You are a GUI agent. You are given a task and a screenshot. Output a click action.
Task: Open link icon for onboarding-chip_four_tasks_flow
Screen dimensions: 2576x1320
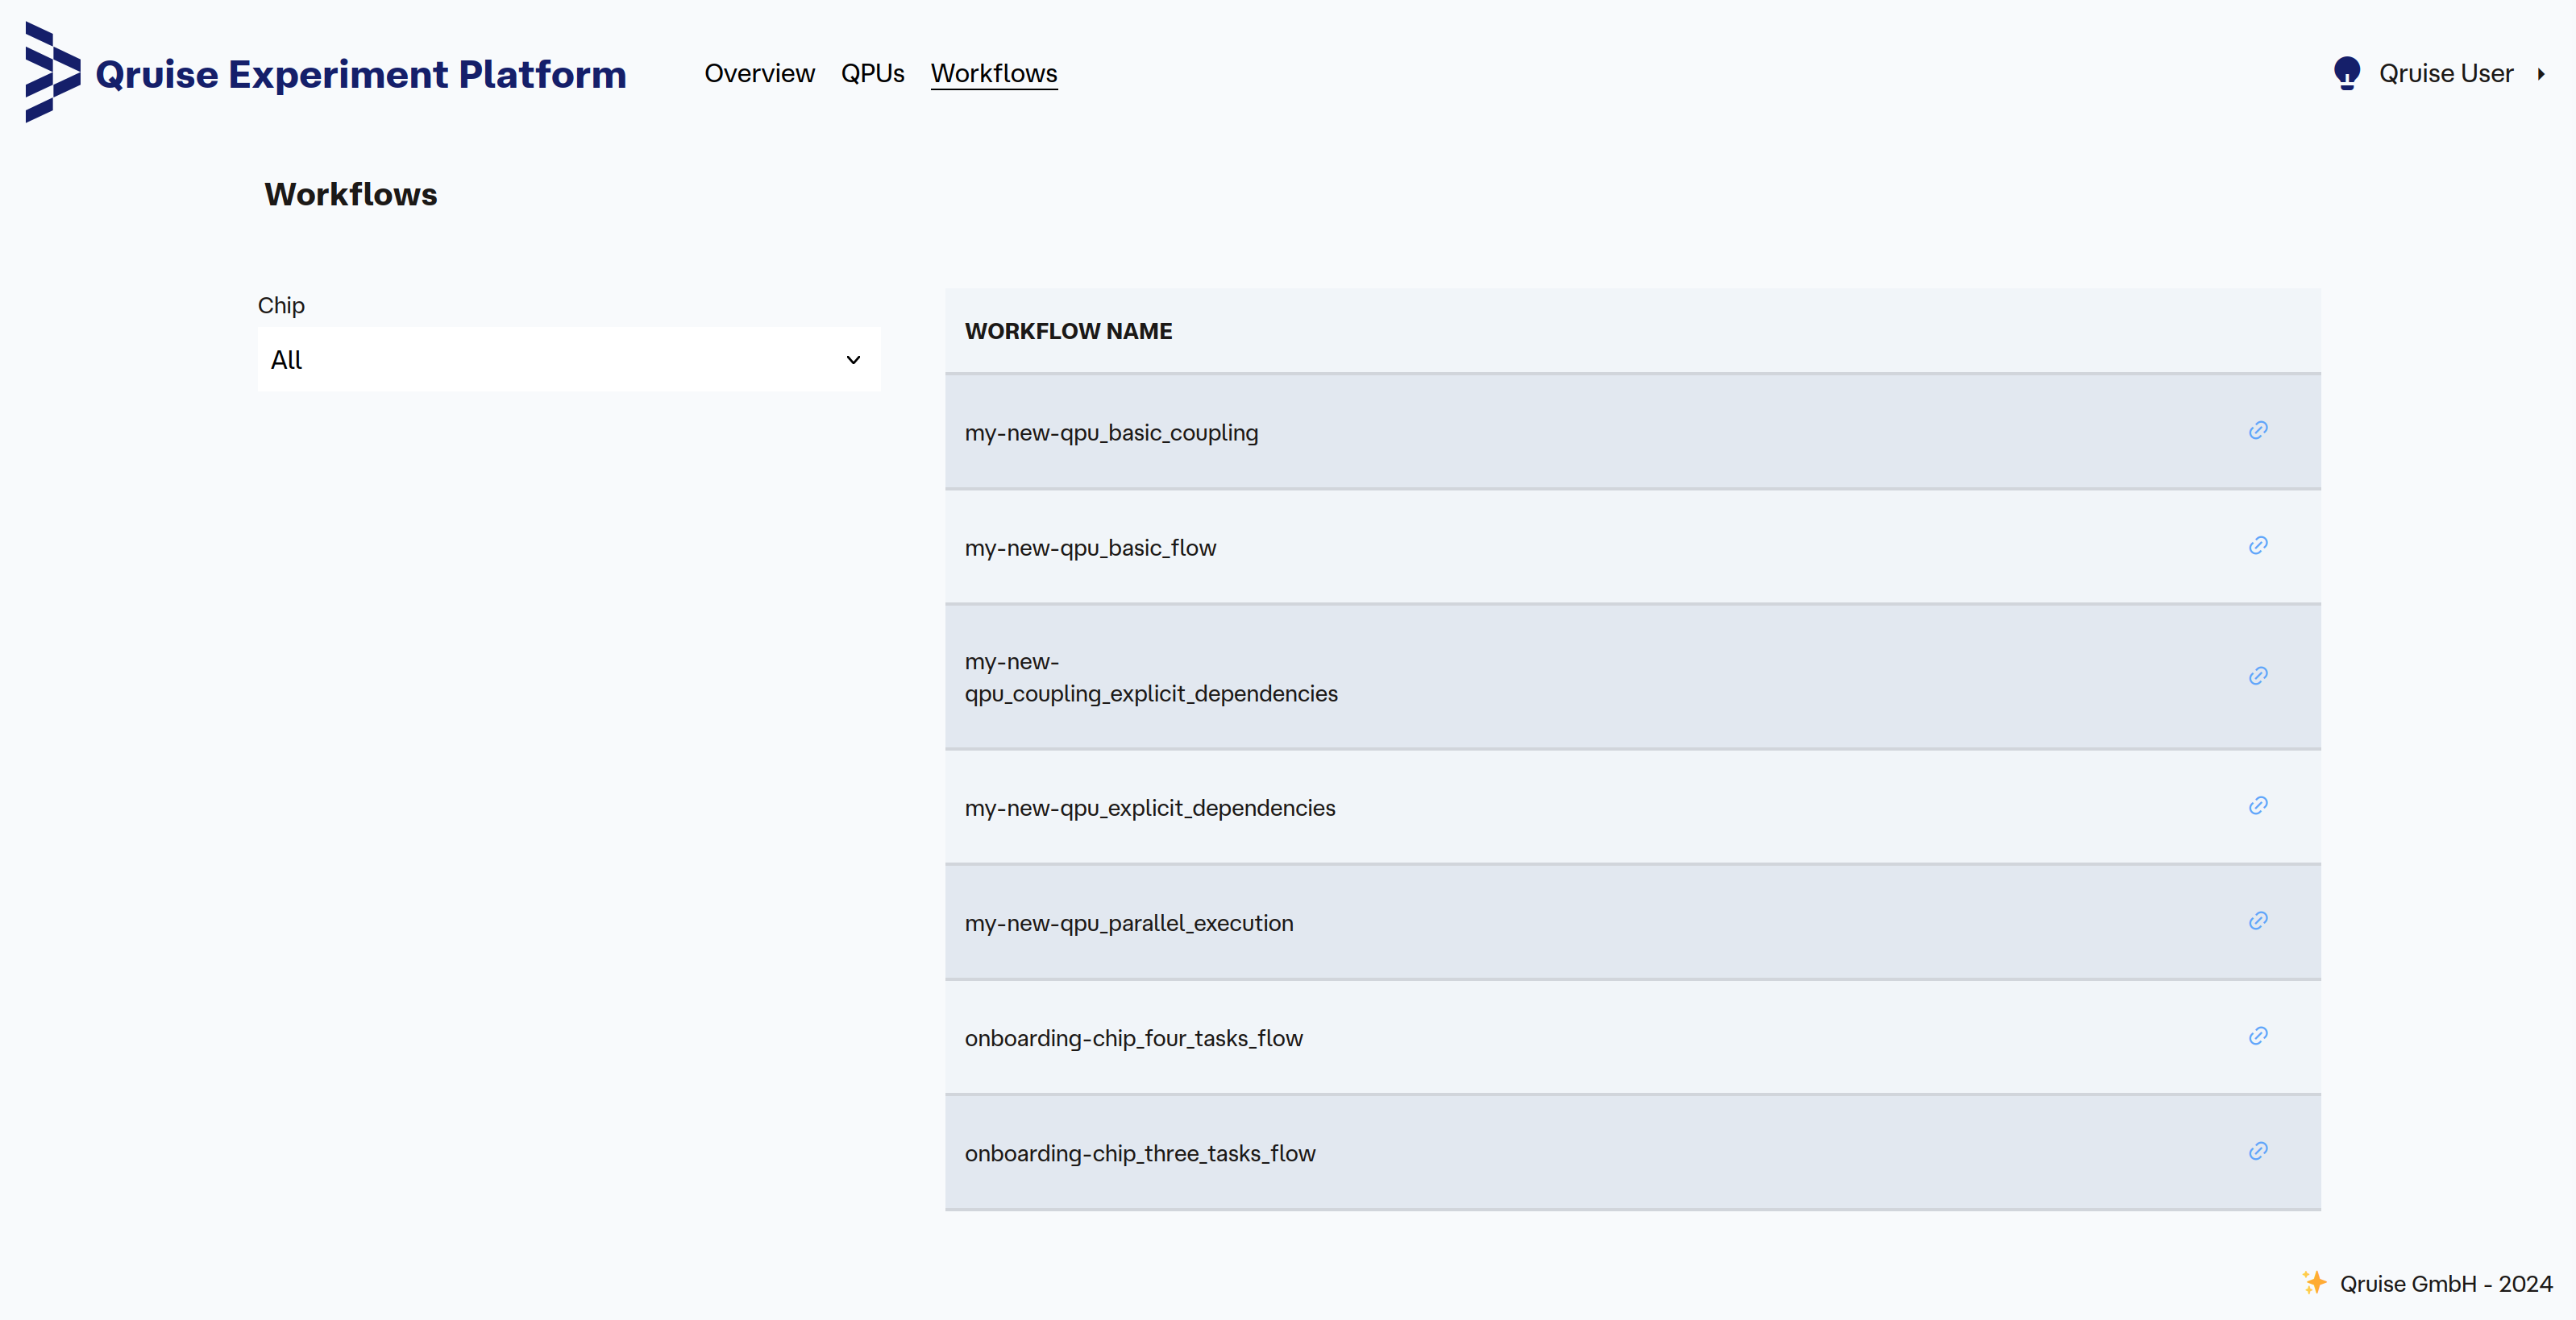[2258, 1037]
